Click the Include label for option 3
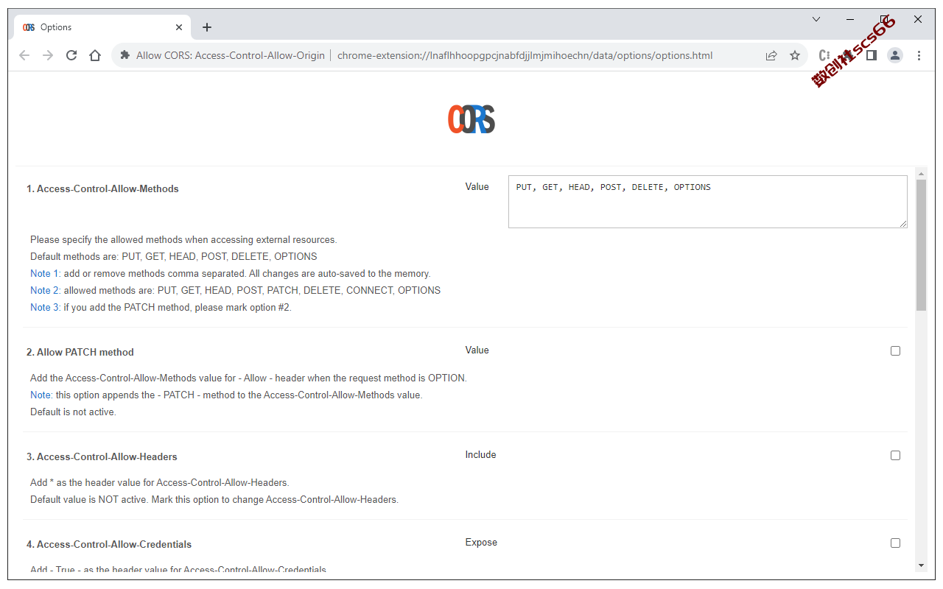 point(480,455)
